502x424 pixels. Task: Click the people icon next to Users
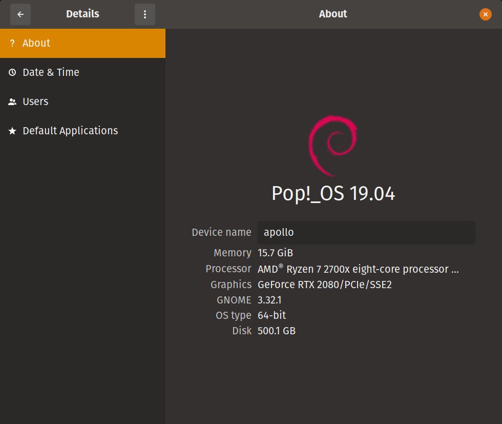pyautogui.click(x=12, y=102)
